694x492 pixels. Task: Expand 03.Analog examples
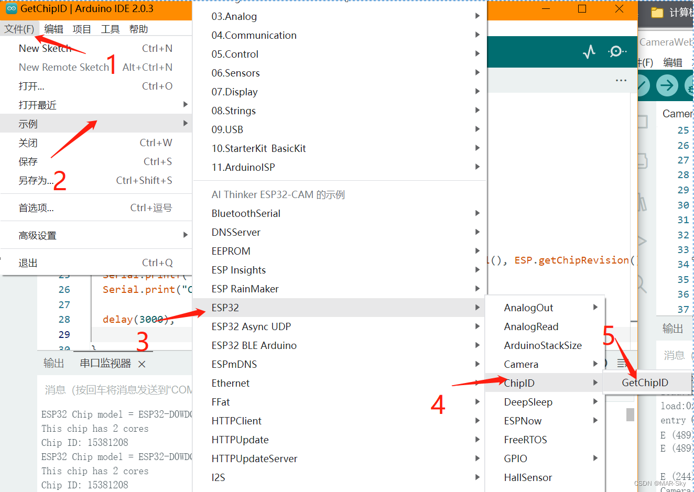click(340, 16)
